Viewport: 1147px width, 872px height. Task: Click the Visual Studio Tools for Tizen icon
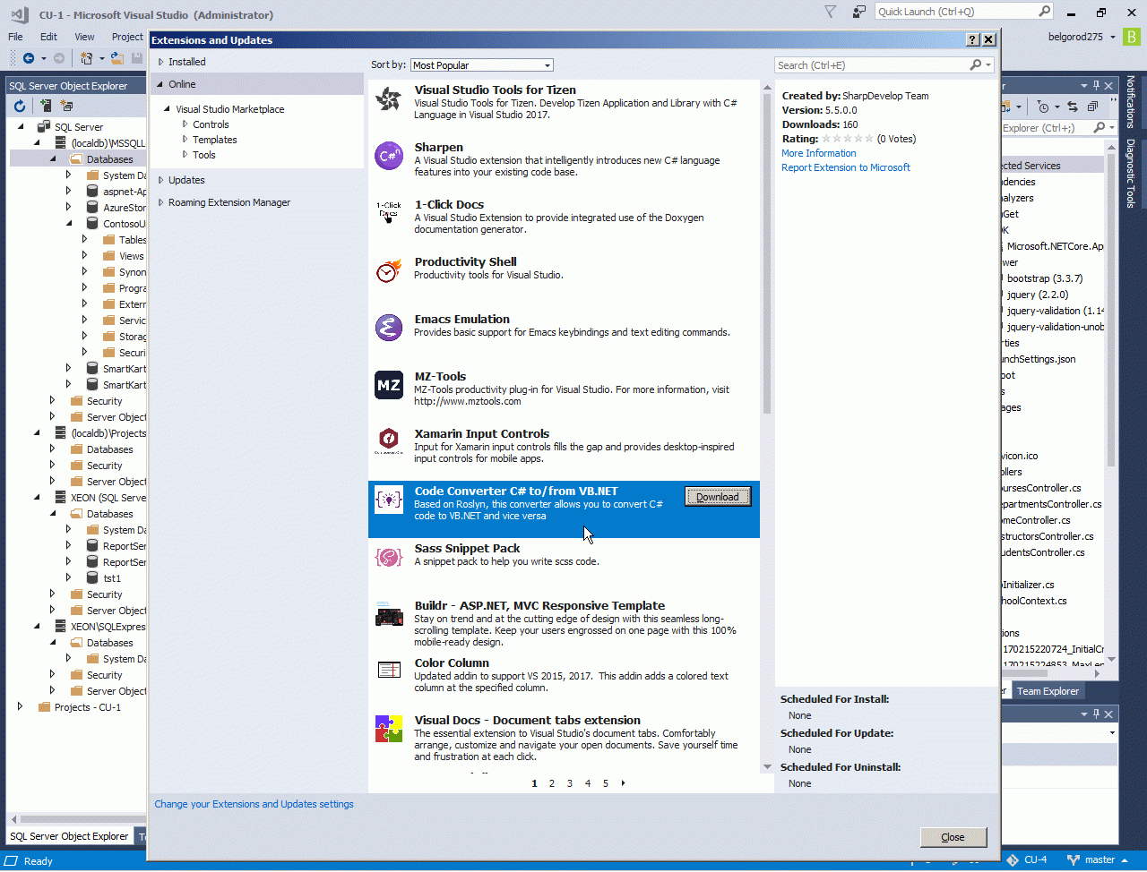pyautogui.click(x=389, y=98)
